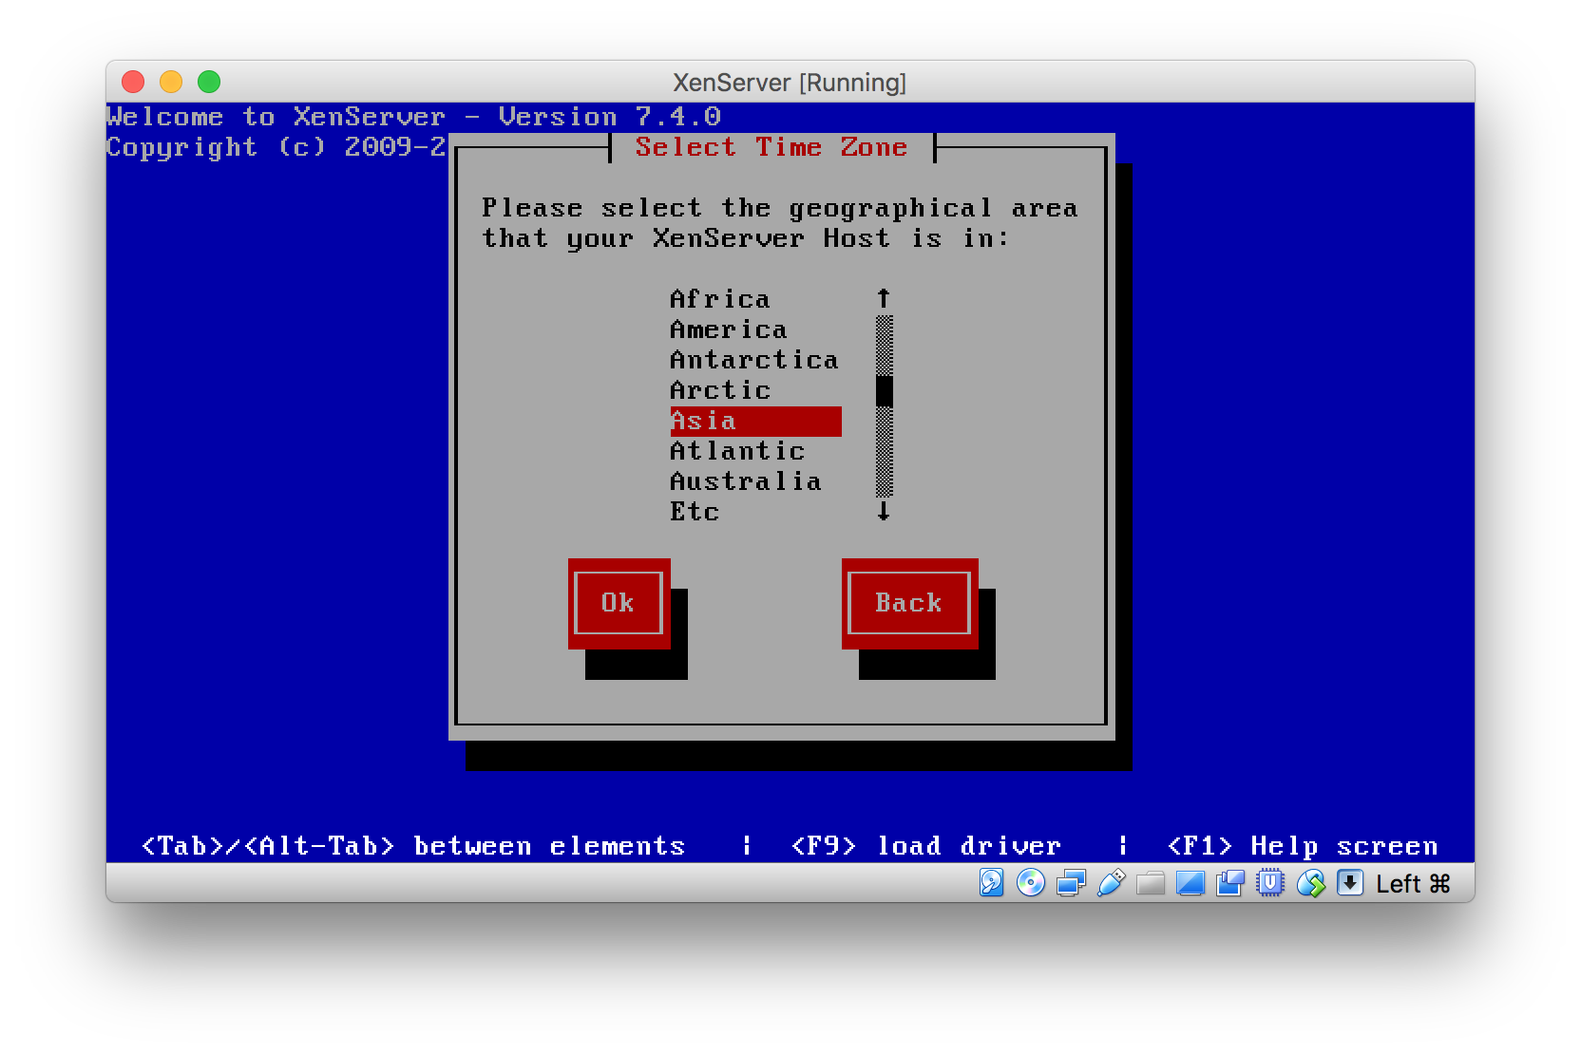
Task: Click the F1 Help screen hint
Action: coord(1303,846)
